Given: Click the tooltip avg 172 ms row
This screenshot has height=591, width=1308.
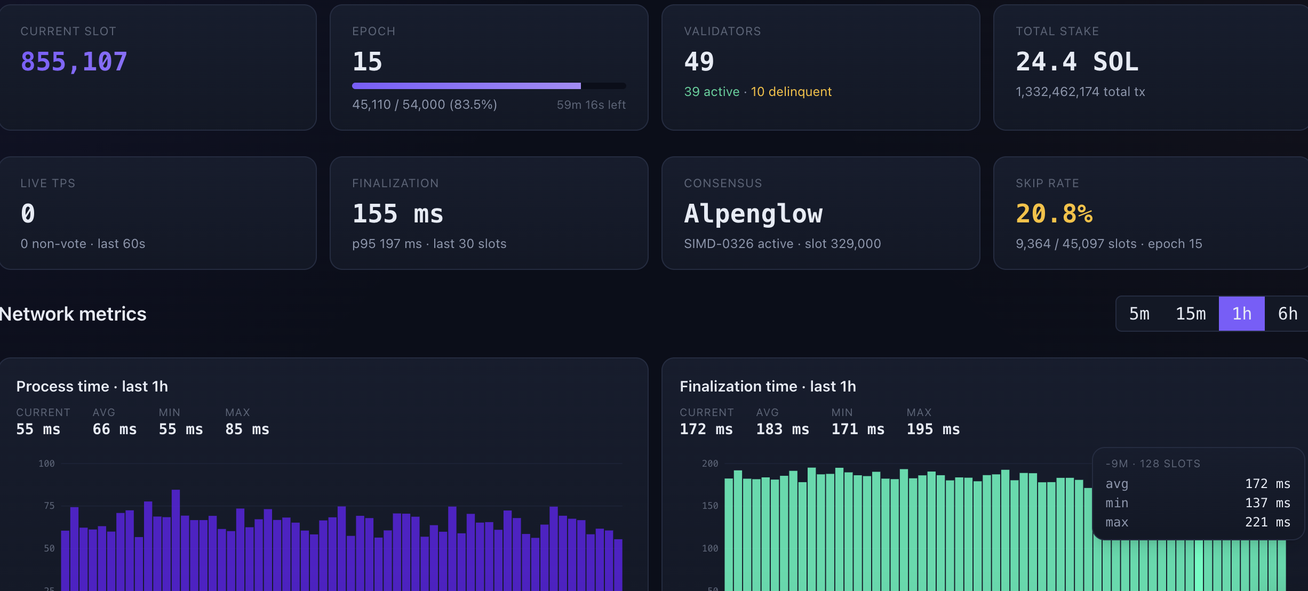Looking at the screenshot, I should coord(1198,484).
